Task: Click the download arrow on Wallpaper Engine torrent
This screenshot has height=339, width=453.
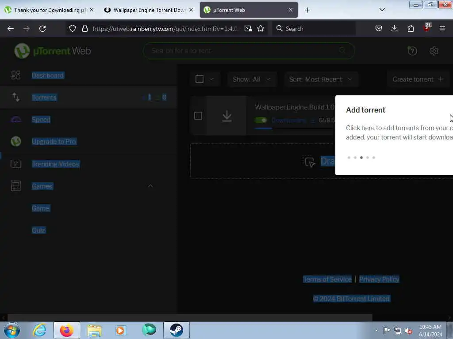Action: (x=227, y=116)
